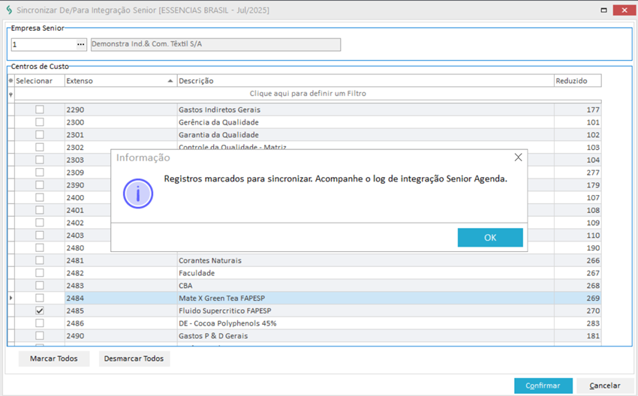This screenshot has width=638, height=396.
Task: Select 'Corantes Naturais' description cell
Action: click(x=366, y=260)
